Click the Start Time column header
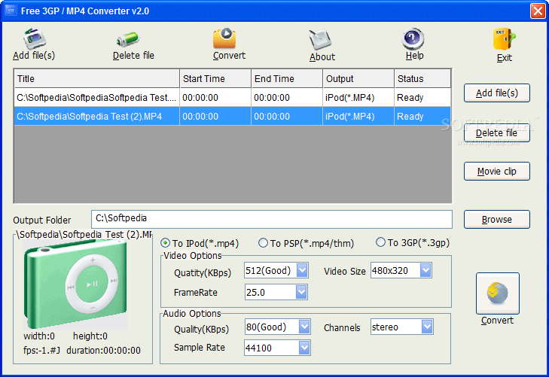Screen dimensions: 549x377 point(215,78)
